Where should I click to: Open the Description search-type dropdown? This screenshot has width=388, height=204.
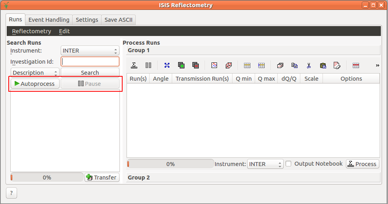[x=35, y=73]
